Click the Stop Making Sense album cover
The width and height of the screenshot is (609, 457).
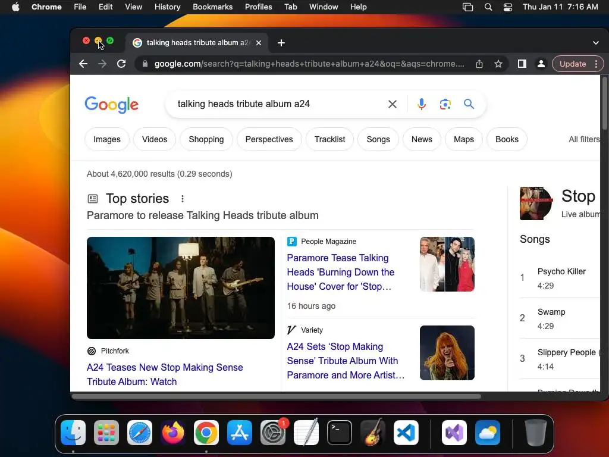pos(536,204)
